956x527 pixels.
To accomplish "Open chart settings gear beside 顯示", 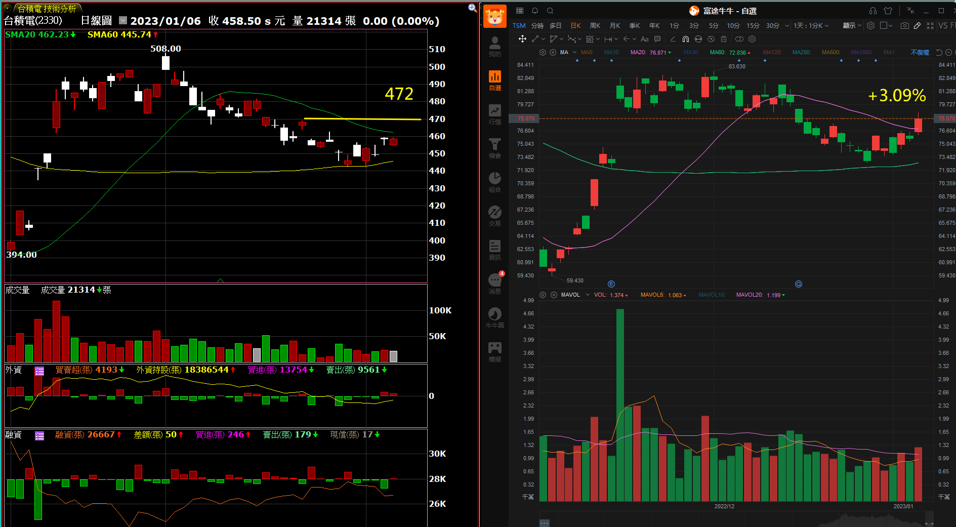I will 870,25.
